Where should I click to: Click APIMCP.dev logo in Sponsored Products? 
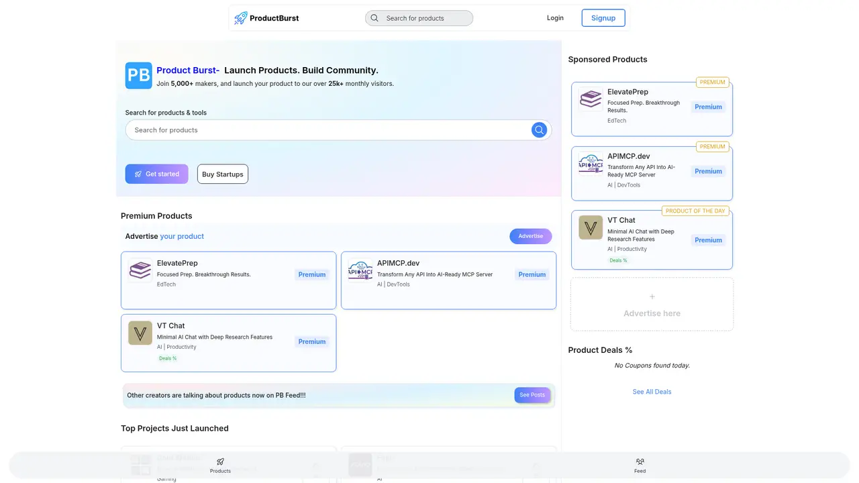[591, 164]
